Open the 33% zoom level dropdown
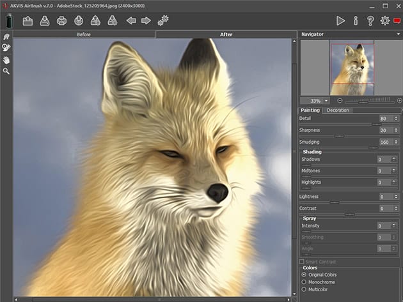403x302 pixels. tap(326, 101)
